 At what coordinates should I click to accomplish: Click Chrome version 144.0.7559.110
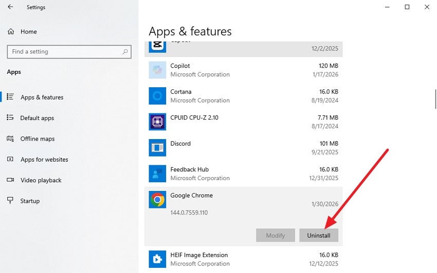click(189, 212)
